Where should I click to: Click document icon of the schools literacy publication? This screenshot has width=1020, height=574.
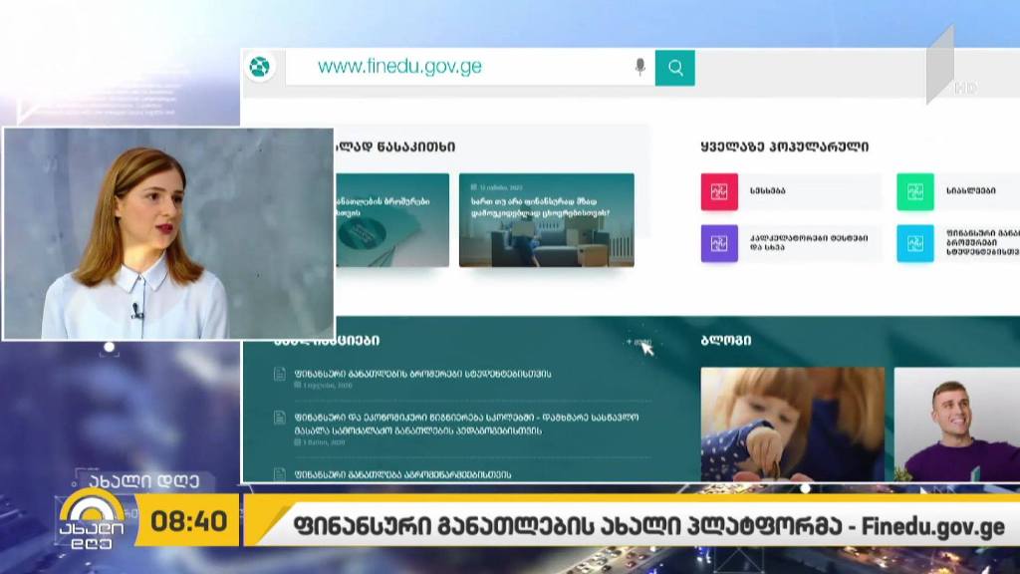280,418
